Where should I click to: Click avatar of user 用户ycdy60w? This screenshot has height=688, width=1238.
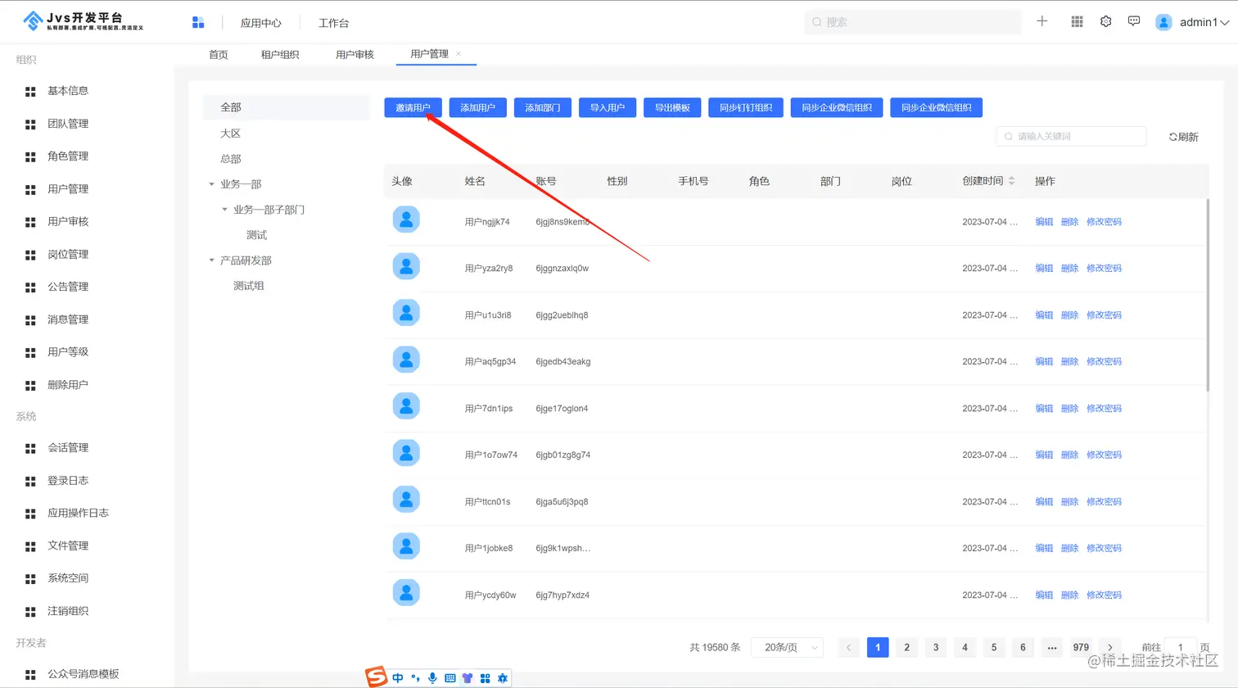[x=406, y=593]
